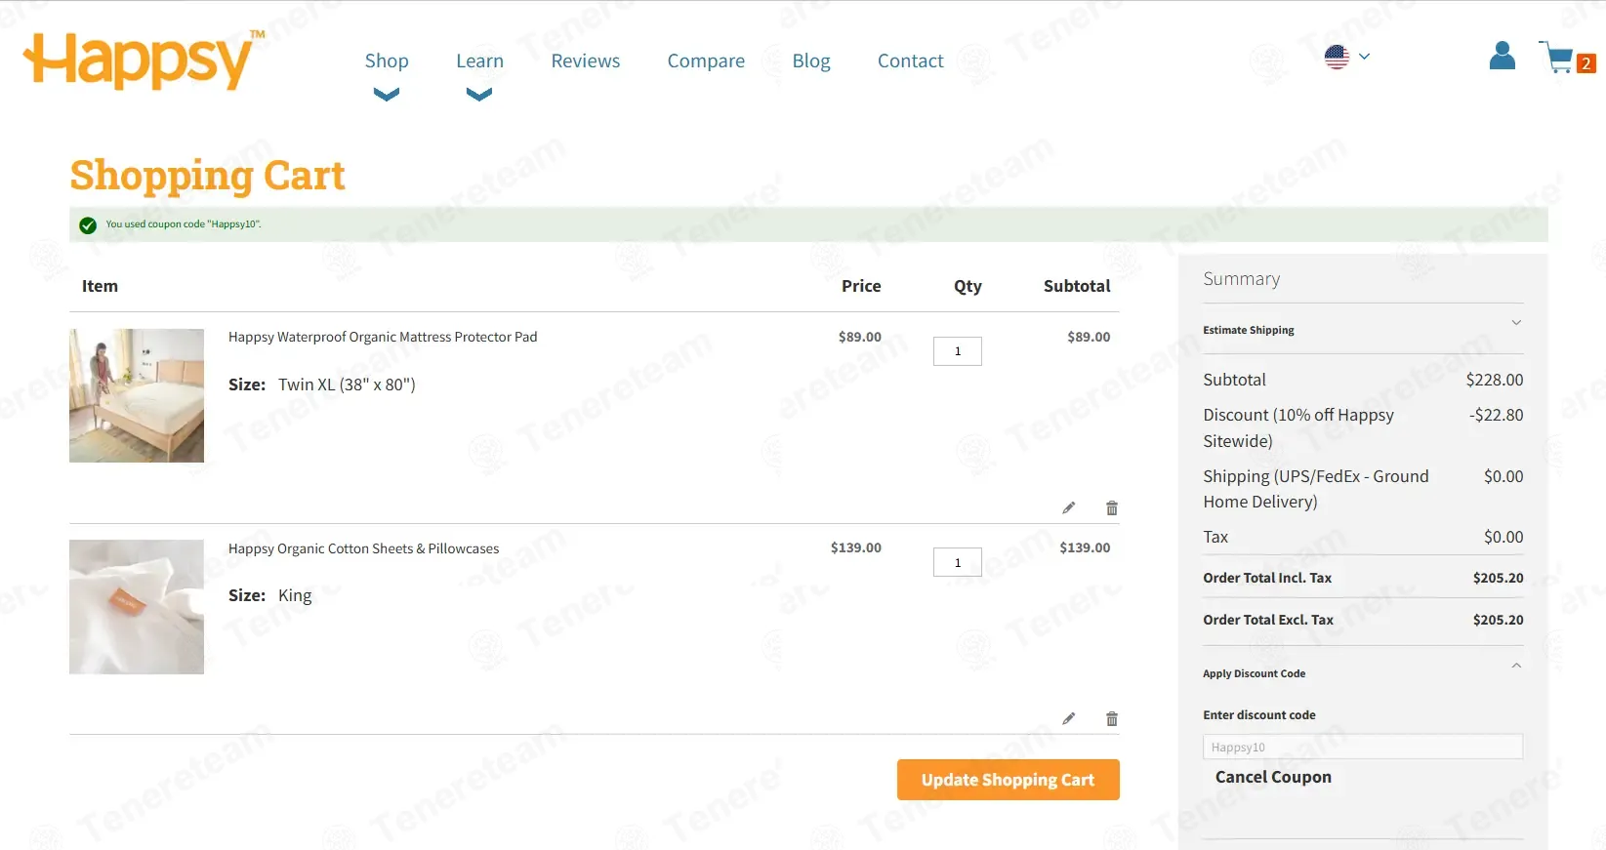Click Update Shopping Cart button
1606x850 pixels.
[1008, 780]
